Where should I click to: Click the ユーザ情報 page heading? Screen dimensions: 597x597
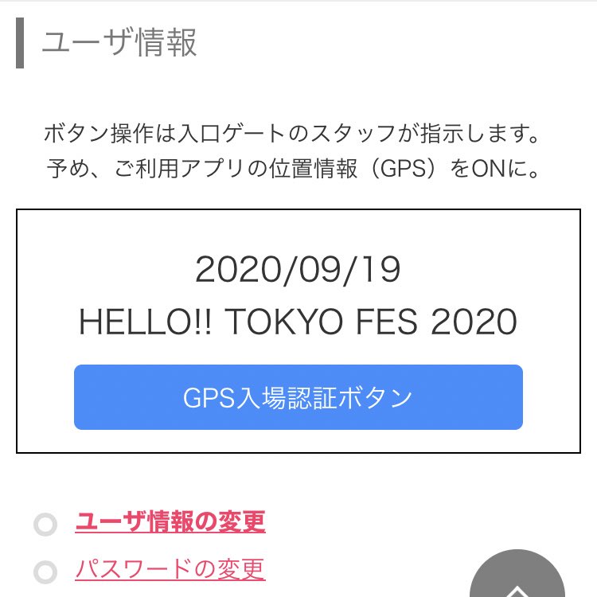pyautogui.click(x=119, y=43)
